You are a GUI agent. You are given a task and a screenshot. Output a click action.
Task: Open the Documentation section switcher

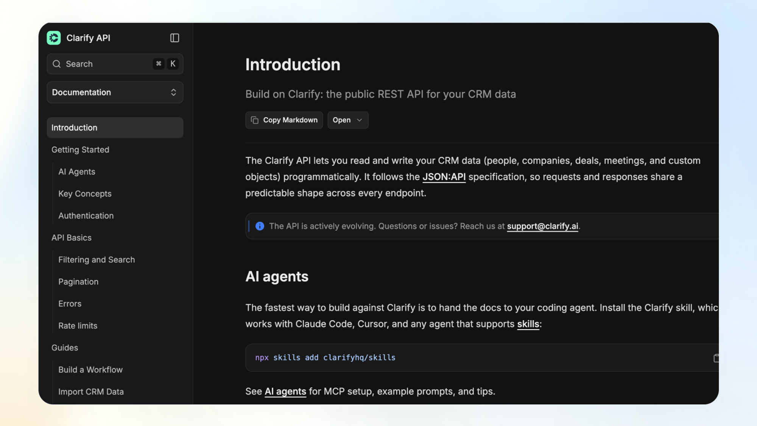[x=115, y=92]
